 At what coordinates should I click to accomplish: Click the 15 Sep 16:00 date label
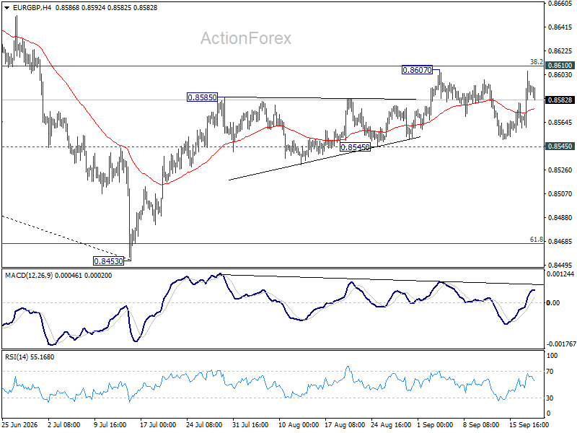point(529,425)
